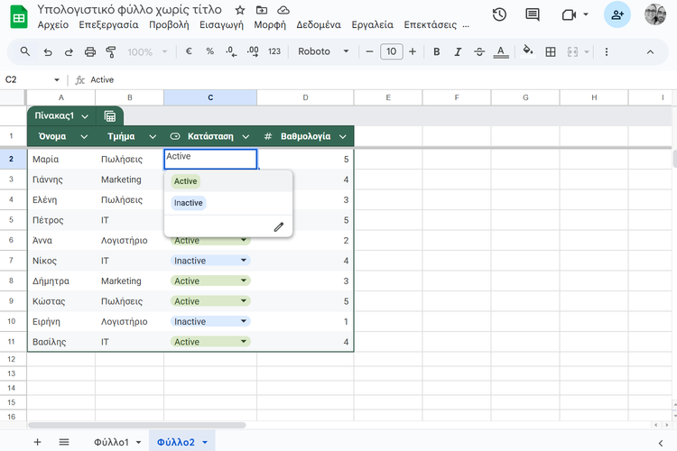677x451 pixels.
Task: Open the text color picker
Action: (501, 51)
